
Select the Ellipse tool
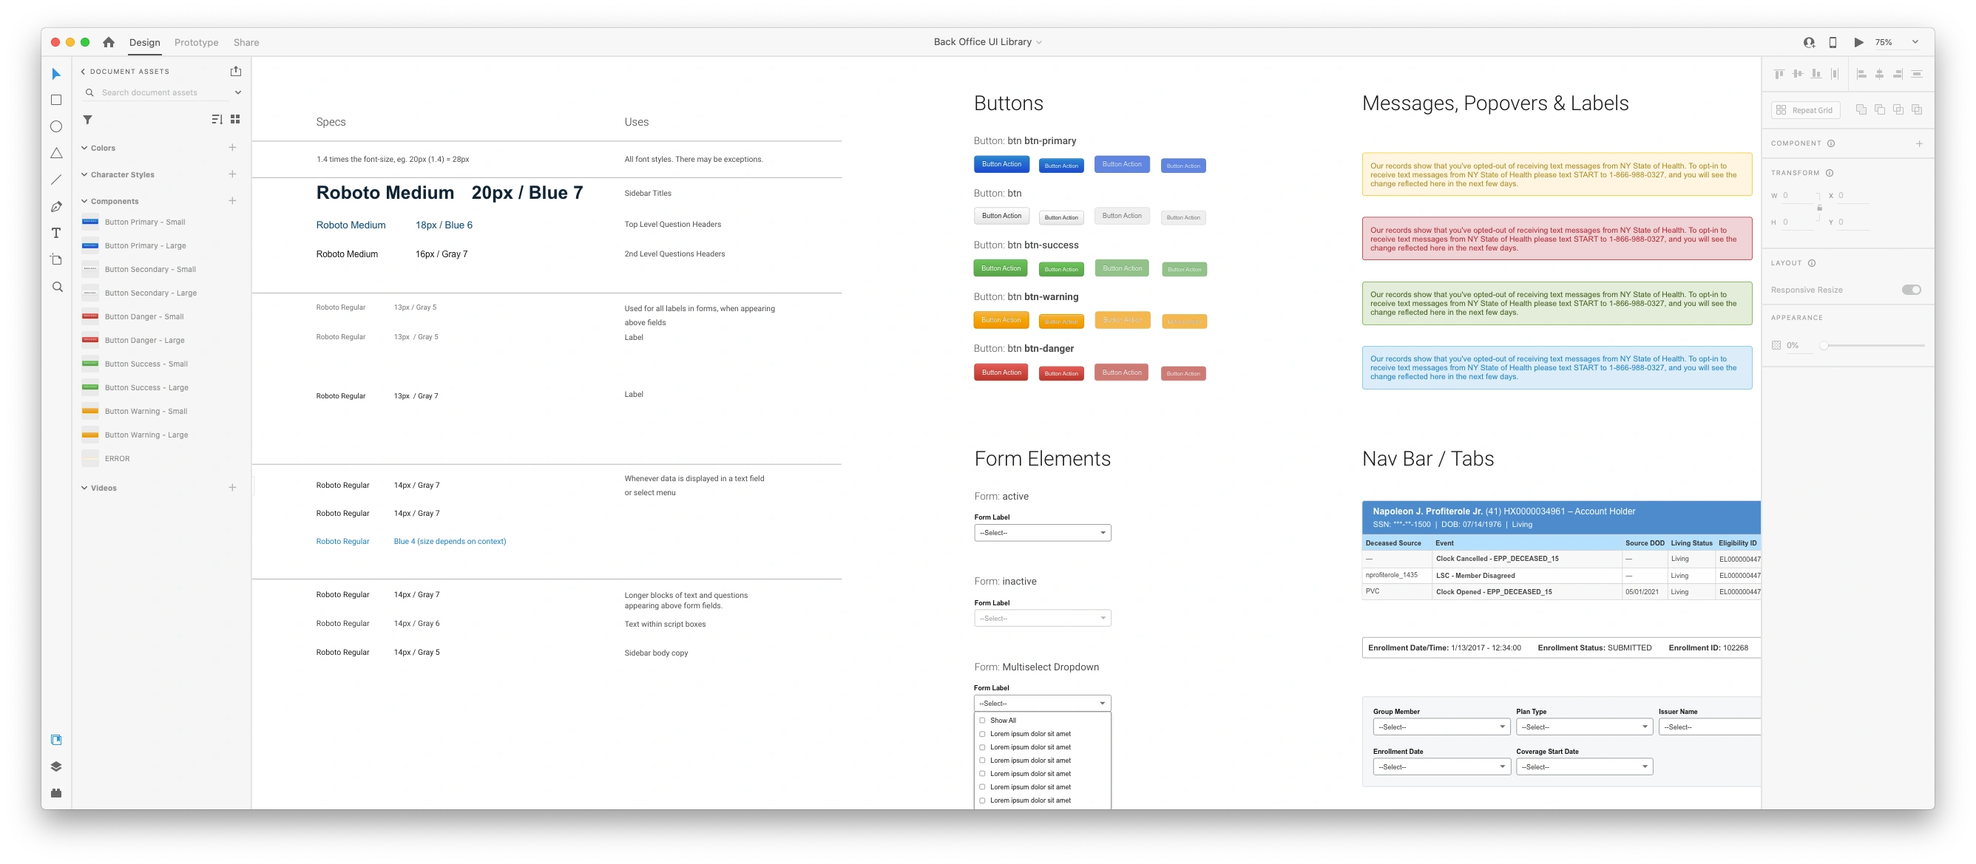(56, 126)
